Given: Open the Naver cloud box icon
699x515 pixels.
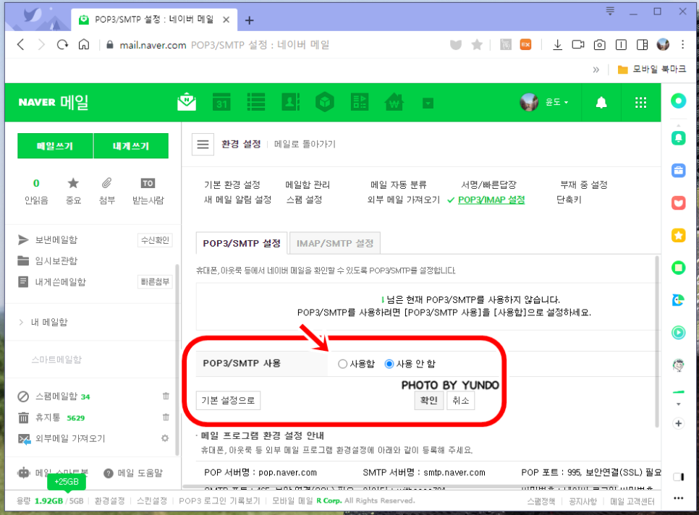Looking at the screenshot, I should pos(325,102).
